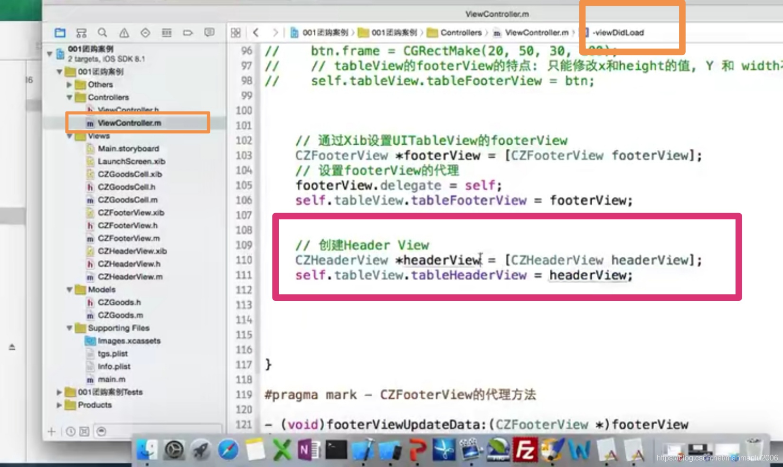Open Images.xcassets

(x=129, y=341)
